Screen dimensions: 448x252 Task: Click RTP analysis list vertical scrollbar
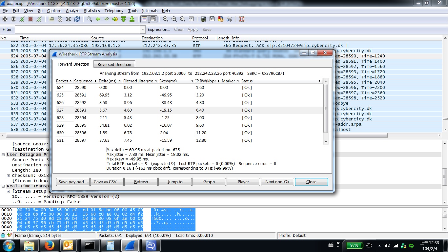pos(326,108)
